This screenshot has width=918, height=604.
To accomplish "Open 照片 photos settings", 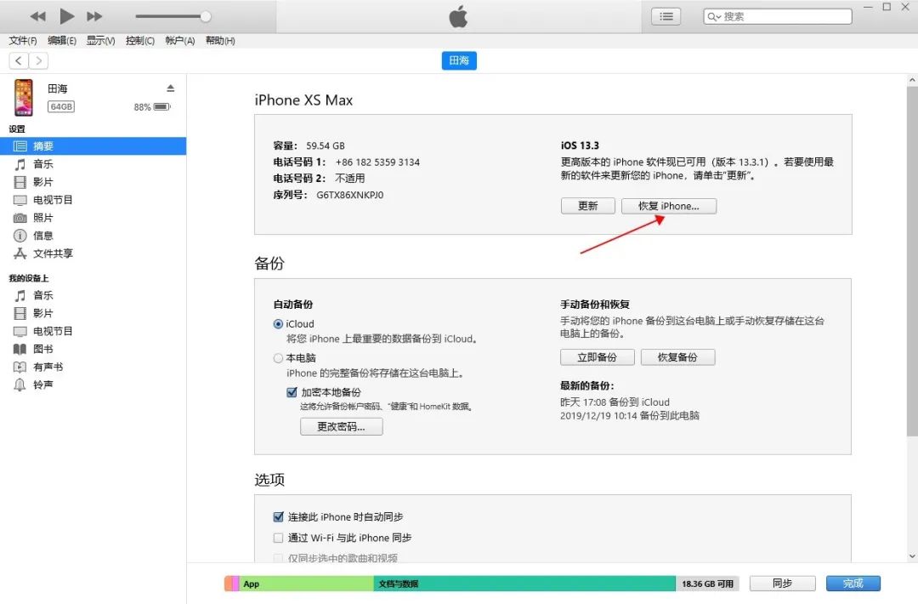I will (93, 218).
